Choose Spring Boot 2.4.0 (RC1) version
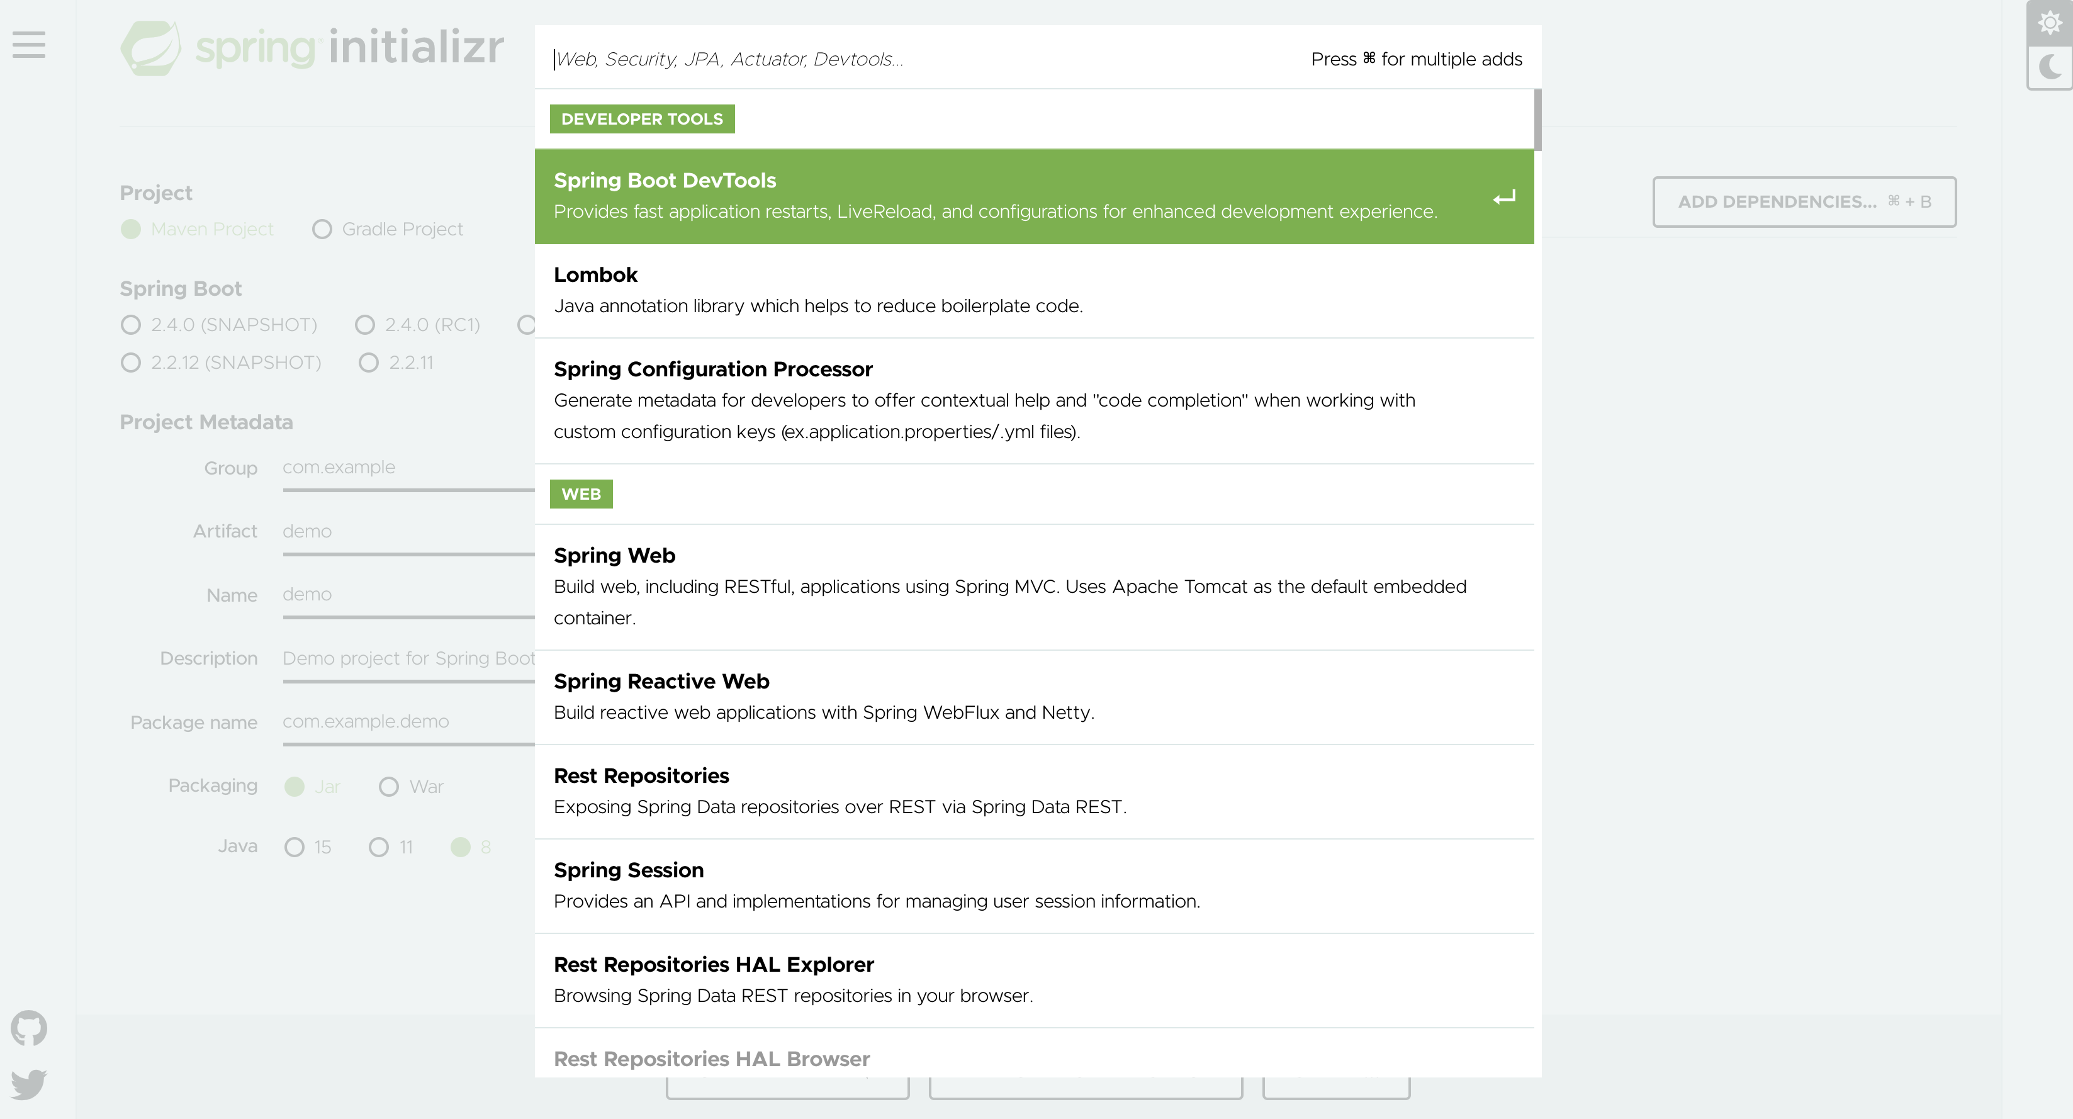2073x1119 pixels. [x=366, y=324]
